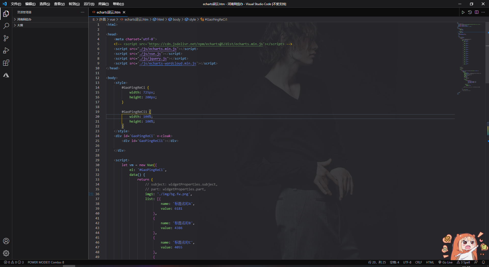Open the ./js/echarts.min.js link
Viewport: 489px width, 267px height.
pos(158,49)
